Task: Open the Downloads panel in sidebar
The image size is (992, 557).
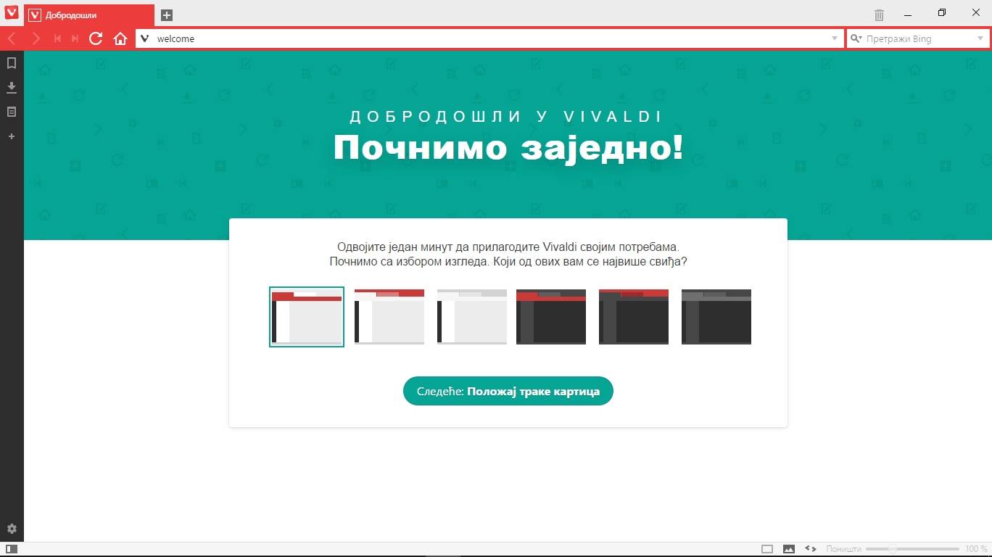Action: [x=12, y=88]
